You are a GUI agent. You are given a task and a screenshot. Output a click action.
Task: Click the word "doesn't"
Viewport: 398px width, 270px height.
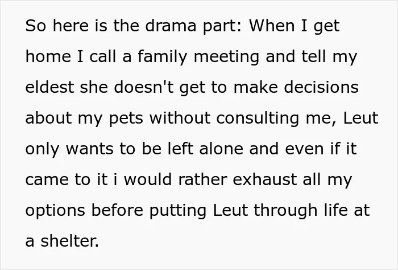point(144,87)
